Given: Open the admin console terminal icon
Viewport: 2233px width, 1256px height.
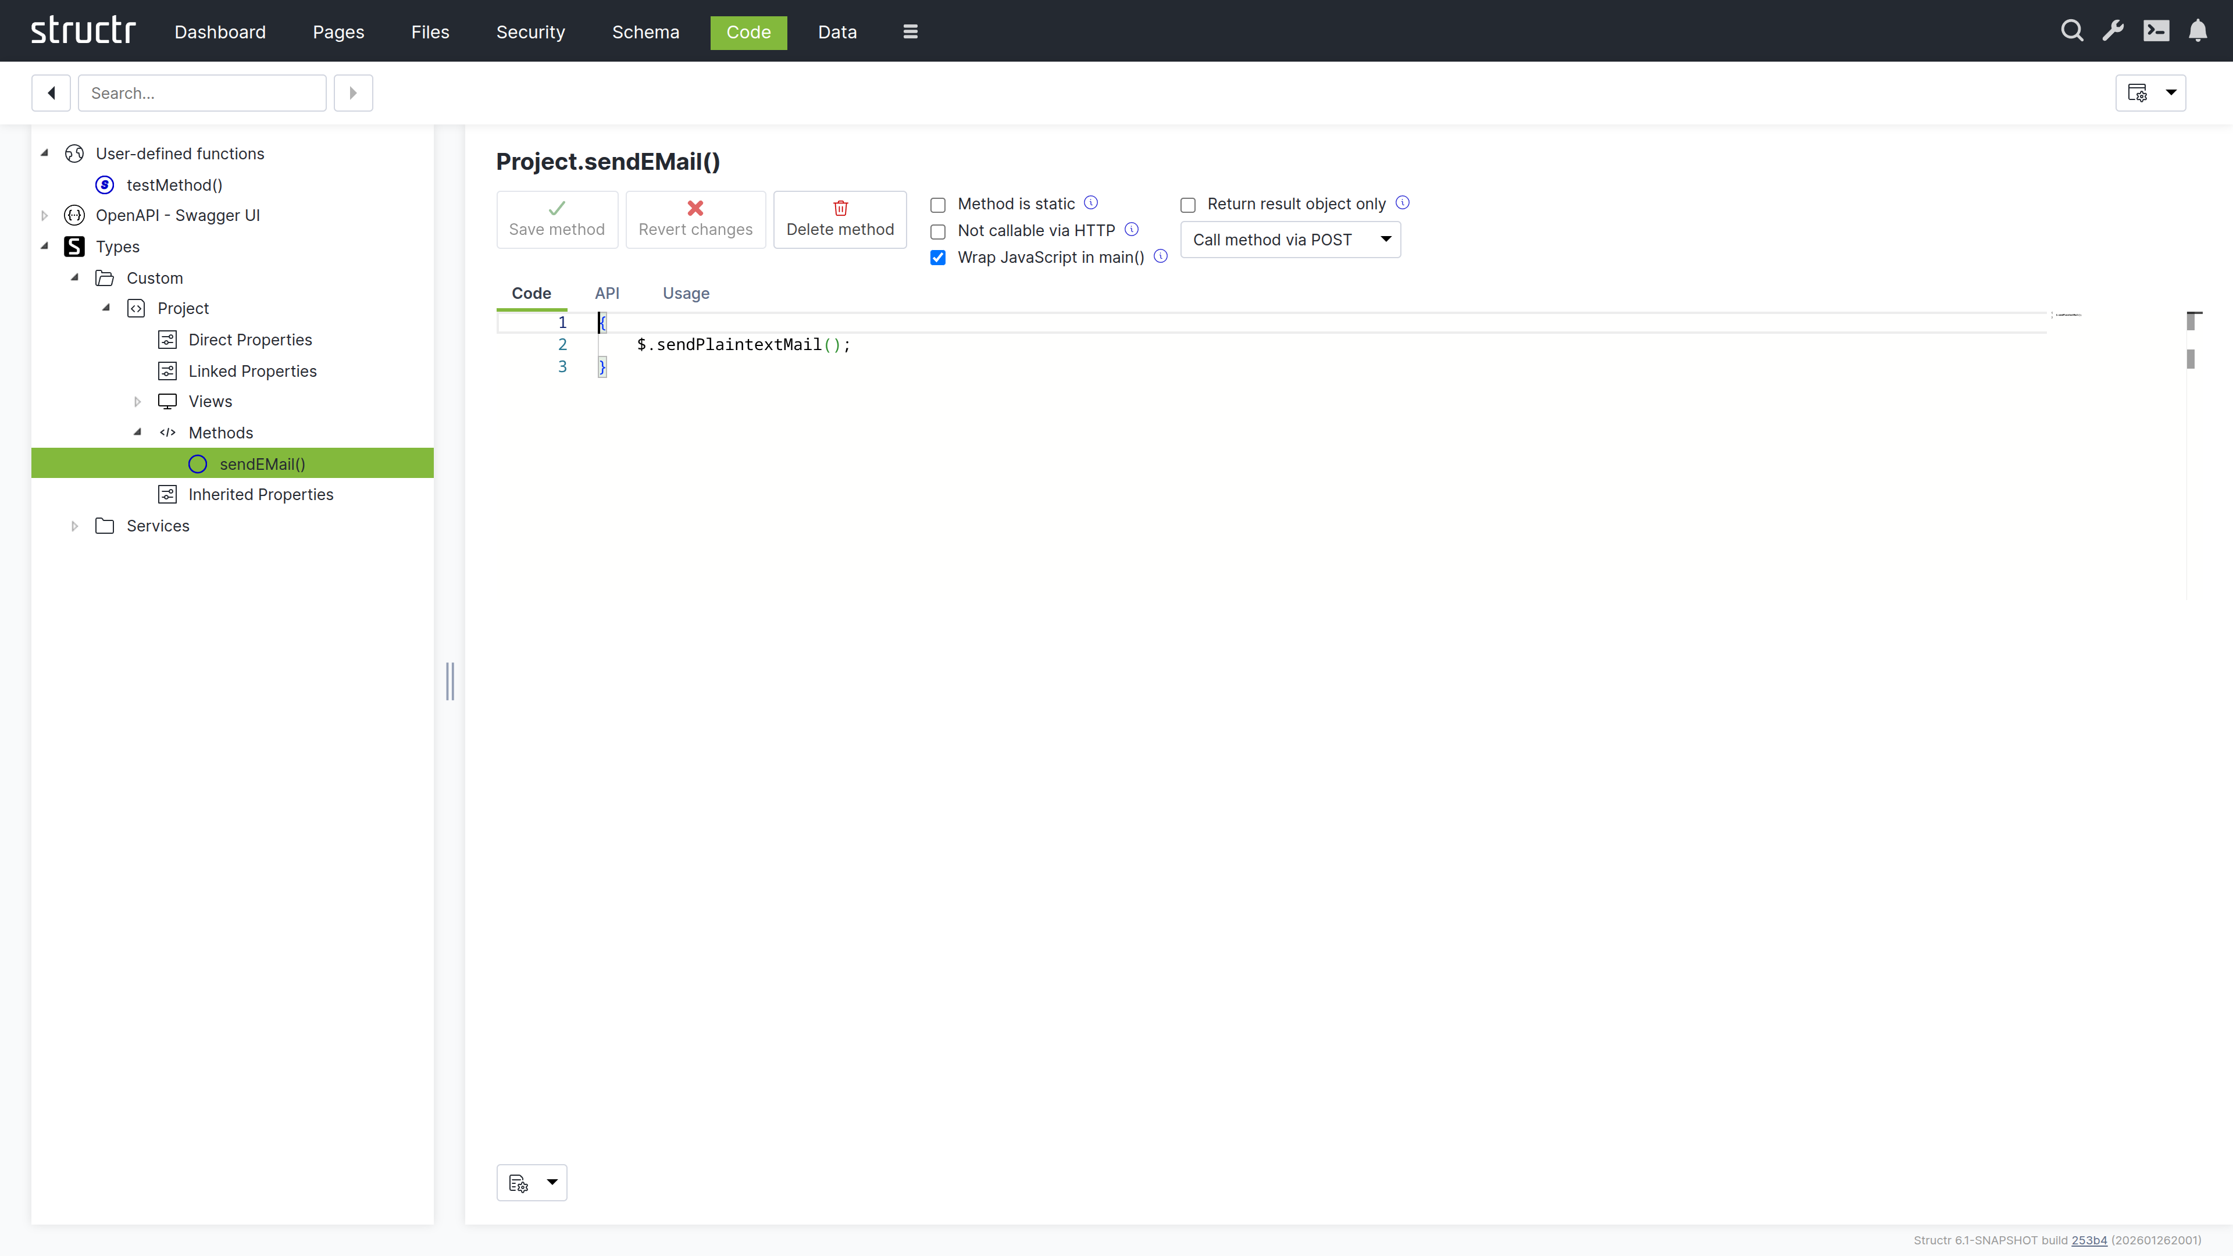Looking at the screenshot, I should click(x=2156, y=31).
